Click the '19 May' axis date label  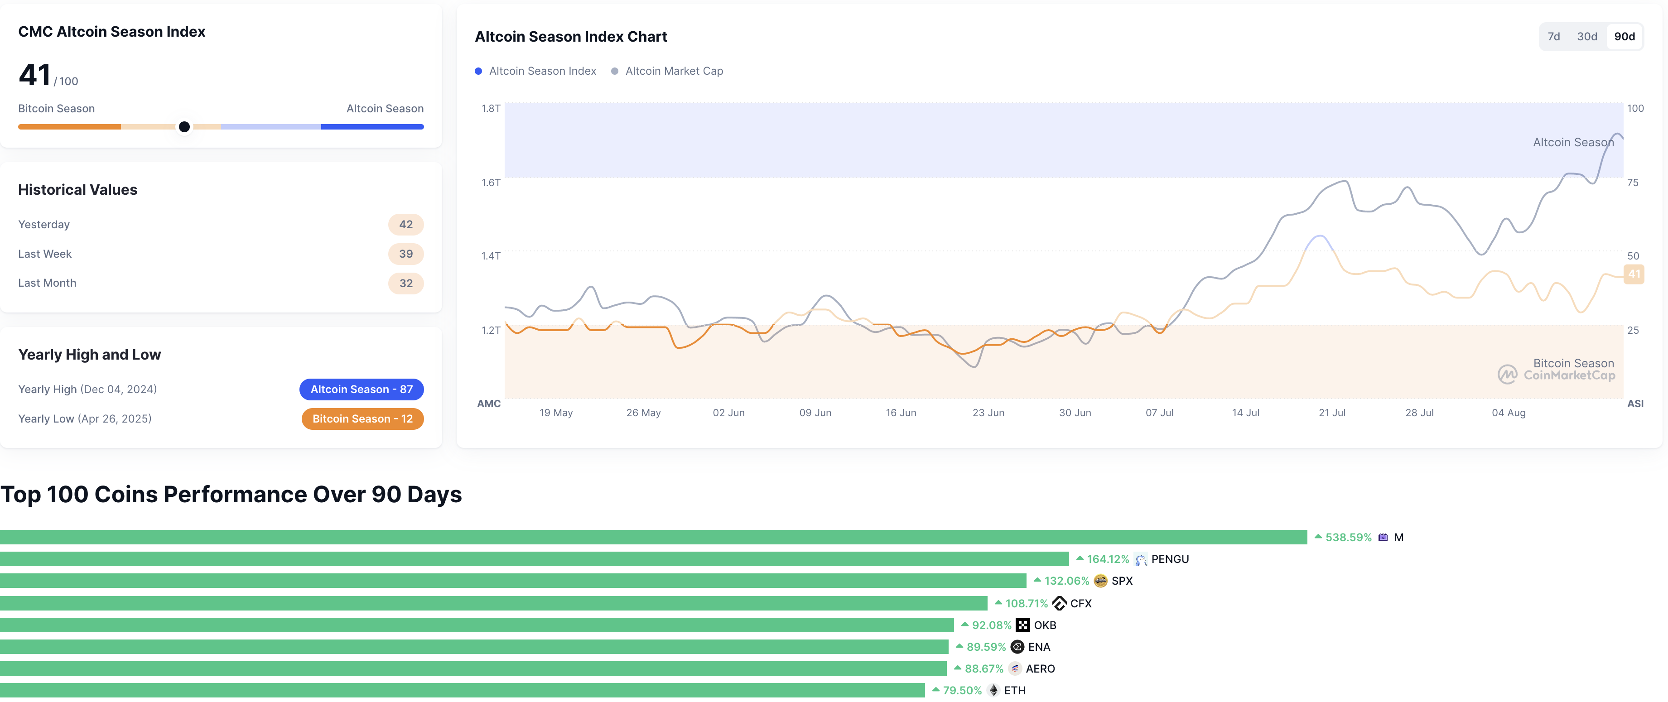click(x=556, y=413)
